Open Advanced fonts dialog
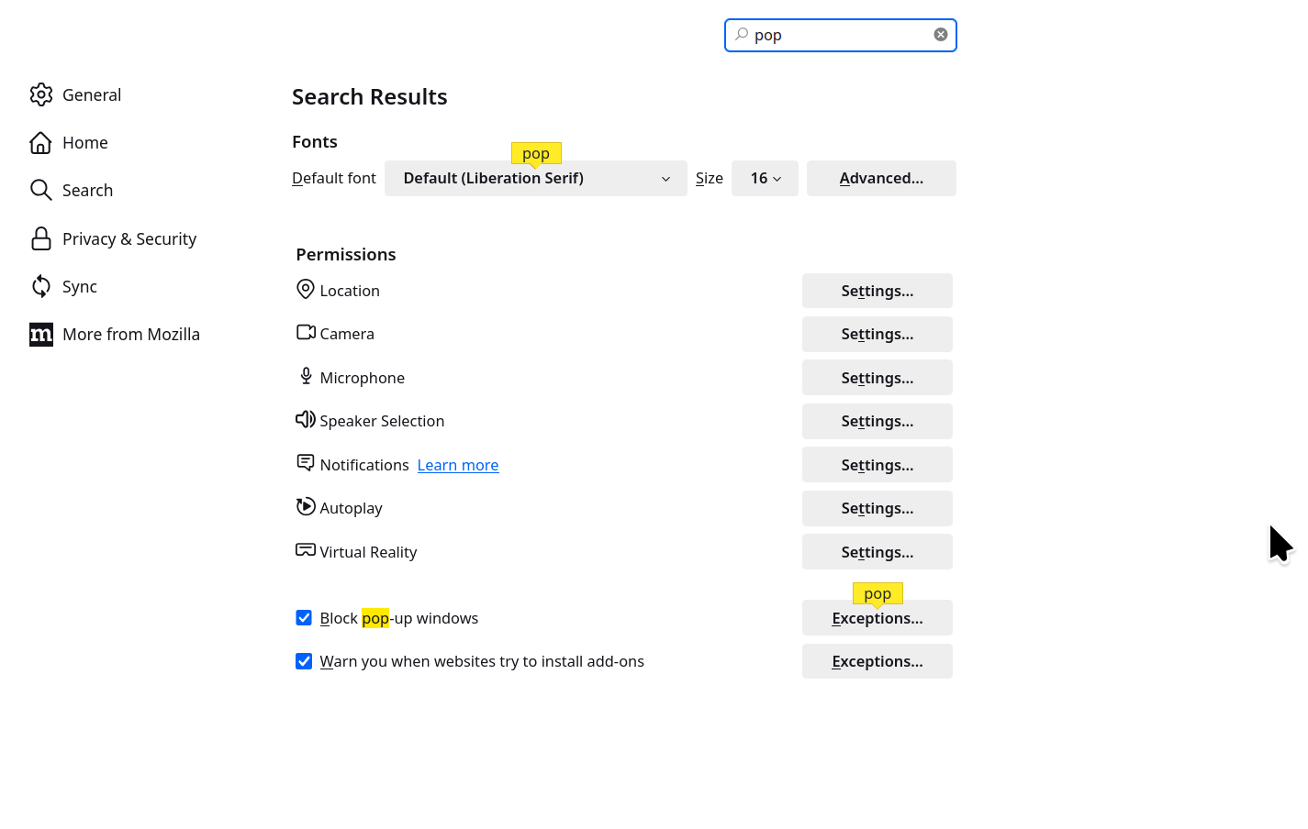The height and width of the screenshot is (829, 1308). pyautogui.click(x=881, y=178)
